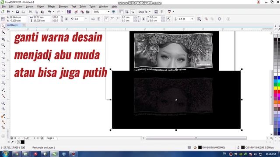
Task: Select the Scalloped corner type
Action: 112,19
